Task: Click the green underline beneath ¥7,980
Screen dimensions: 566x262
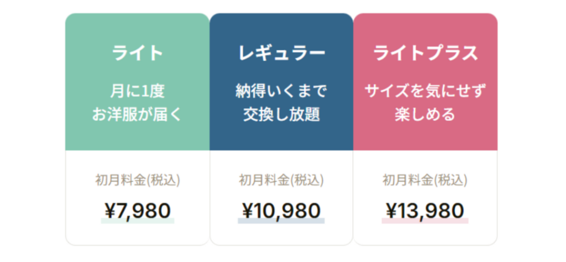Action: tap(138, 221)
